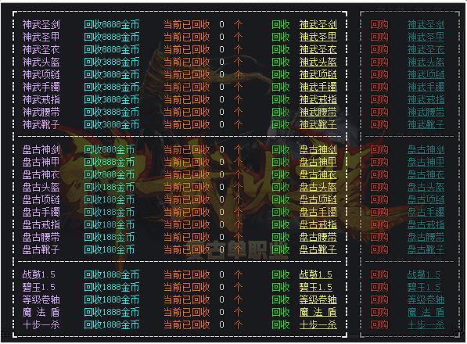Recycle the 等级卷轴 item

click(x=318, y=299)
